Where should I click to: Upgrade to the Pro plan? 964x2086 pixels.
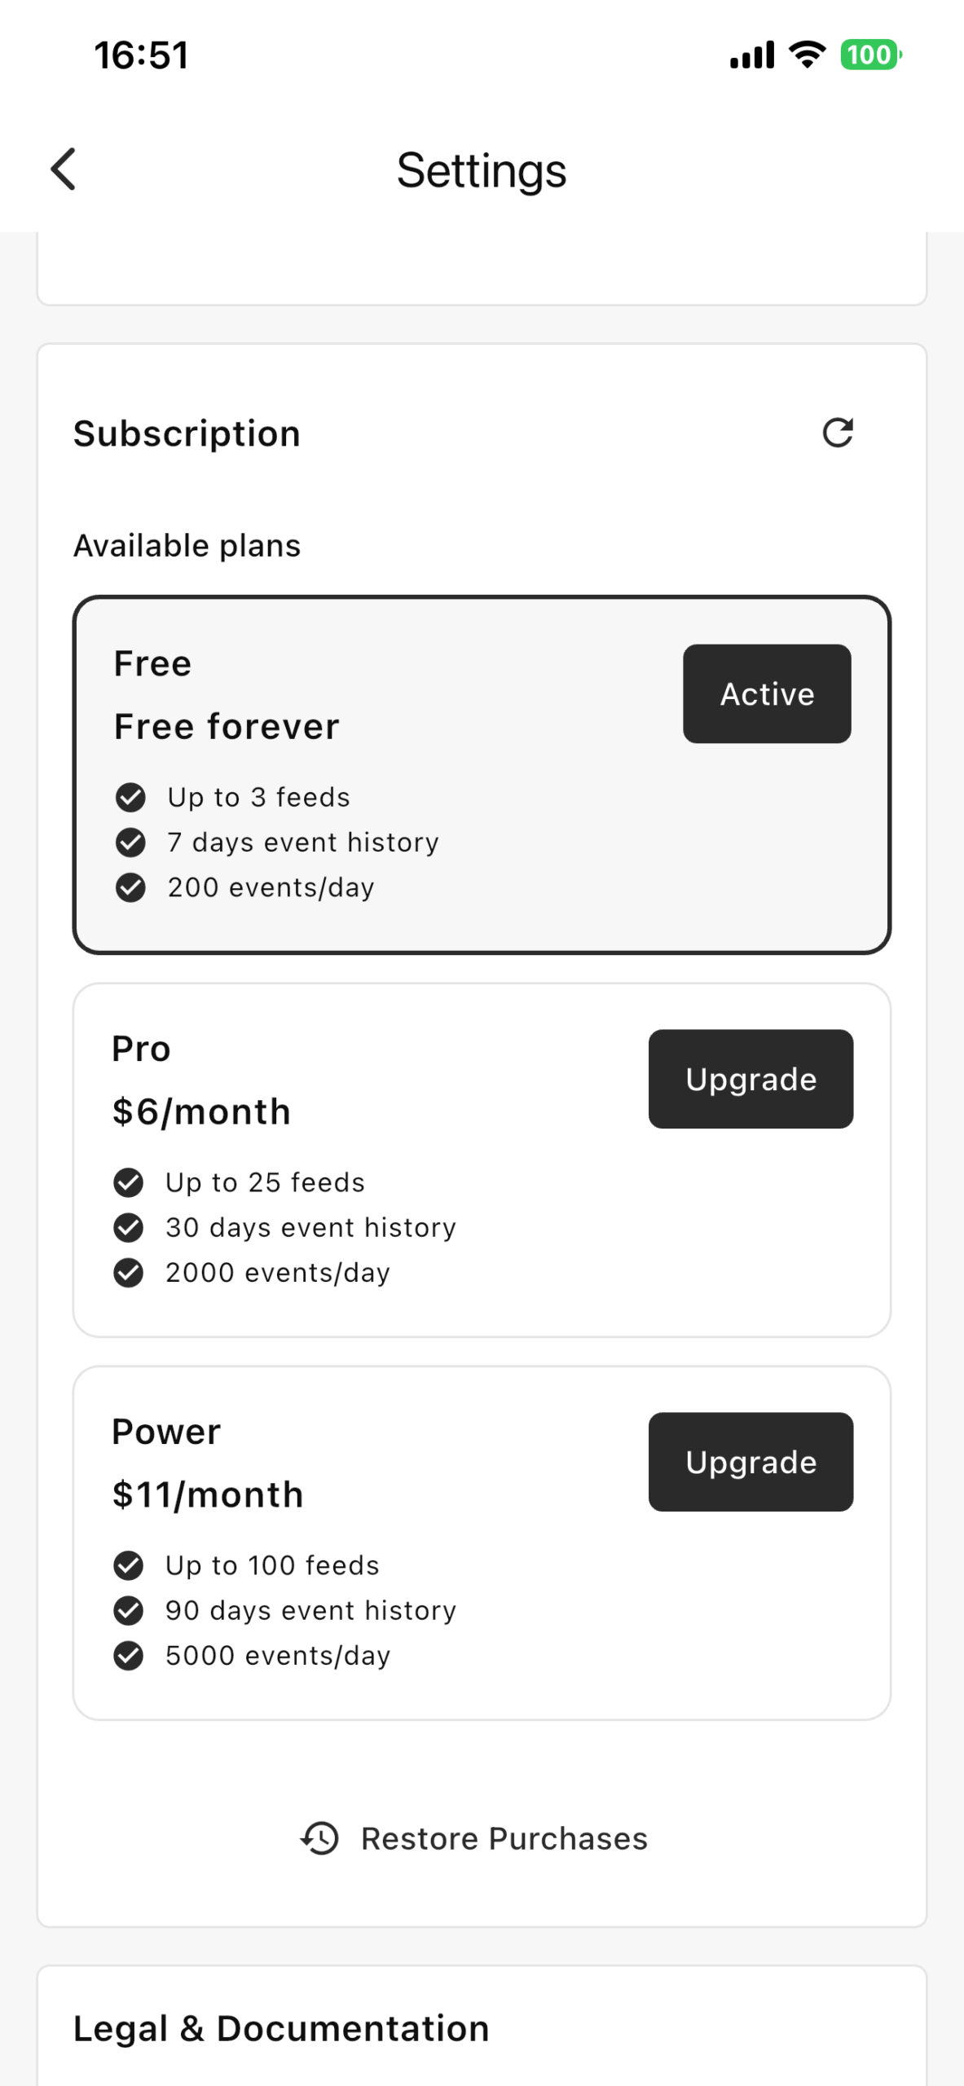coord(751,1079)
